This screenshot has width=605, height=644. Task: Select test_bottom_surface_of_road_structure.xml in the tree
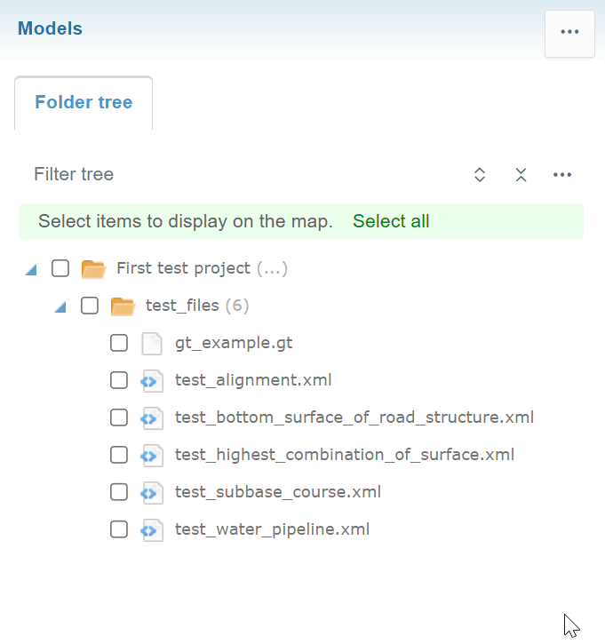click(354, 417)
